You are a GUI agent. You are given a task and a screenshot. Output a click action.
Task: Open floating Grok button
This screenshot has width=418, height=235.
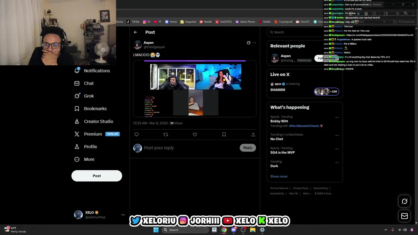[405, 201]
